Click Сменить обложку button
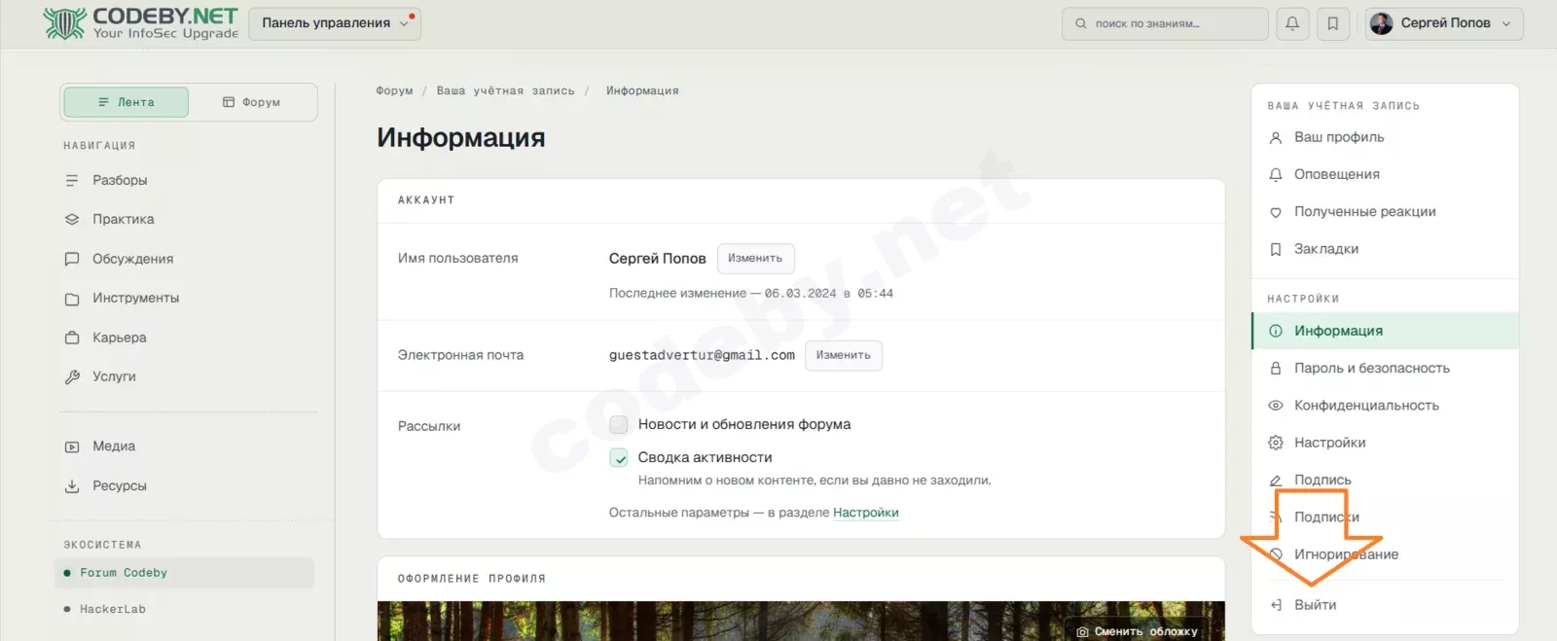 click(x=1137, y=631)
